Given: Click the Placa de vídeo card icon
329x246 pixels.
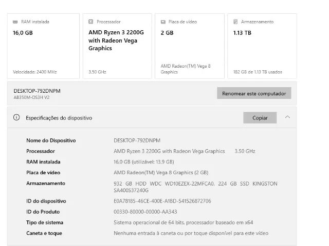Looking at the screenshot, I should point(163,22).
